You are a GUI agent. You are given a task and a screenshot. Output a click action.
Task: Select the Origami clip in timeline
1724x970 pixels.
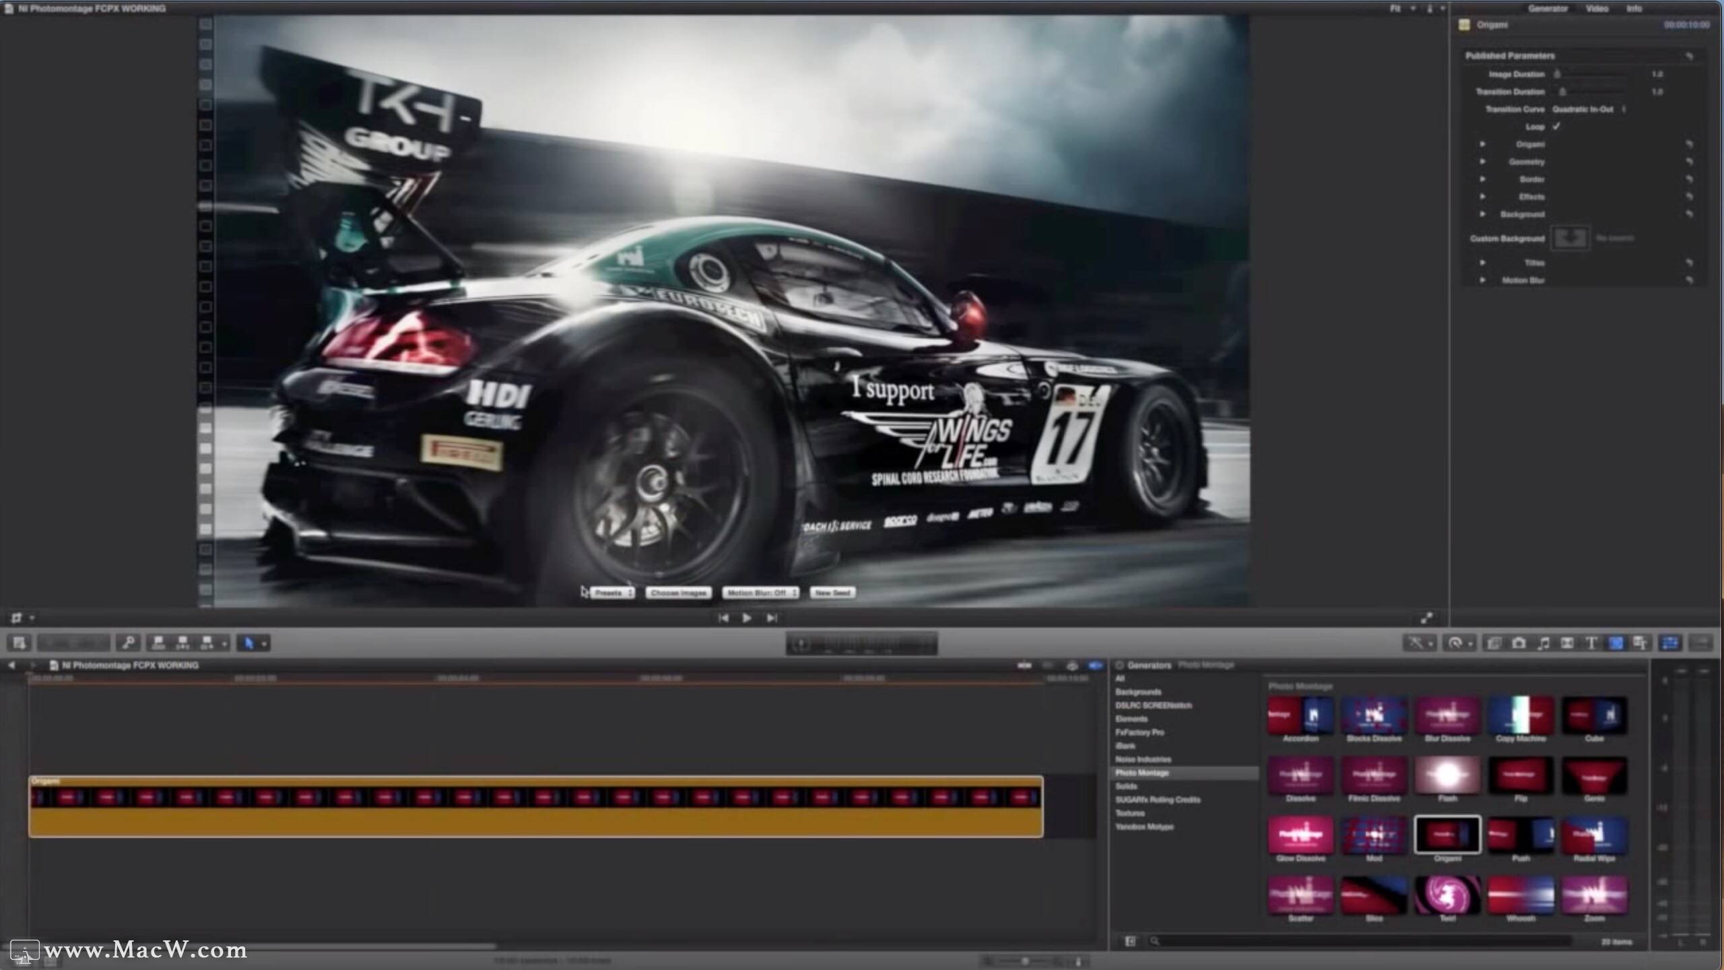click(536, 806)
